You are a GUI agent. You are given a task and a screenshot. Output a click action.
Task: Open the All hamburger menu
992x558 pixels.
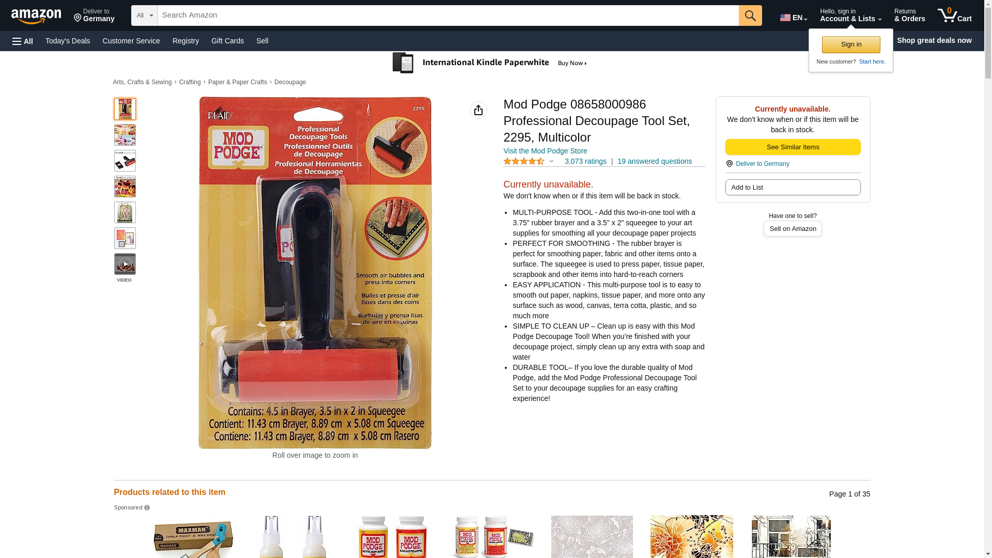[x=23, y=41]
